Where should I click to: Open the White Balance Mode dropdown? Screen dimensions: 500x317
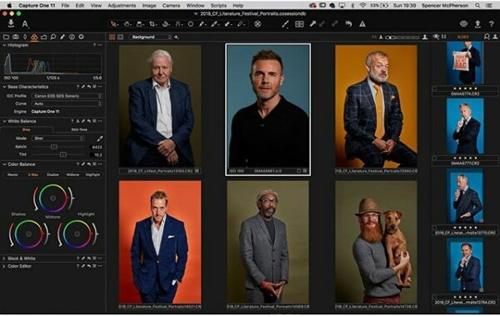tap(58, 138)
